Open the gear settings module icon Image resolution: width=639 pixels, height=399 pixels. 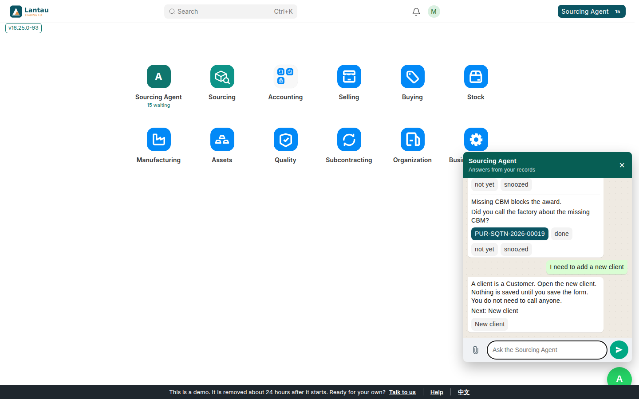click(476, 140)
